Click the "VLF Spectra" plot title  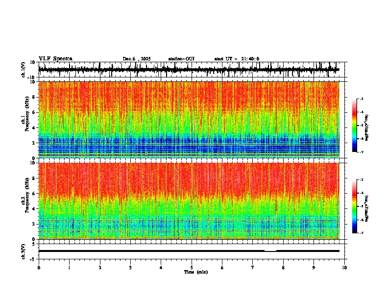55,59
